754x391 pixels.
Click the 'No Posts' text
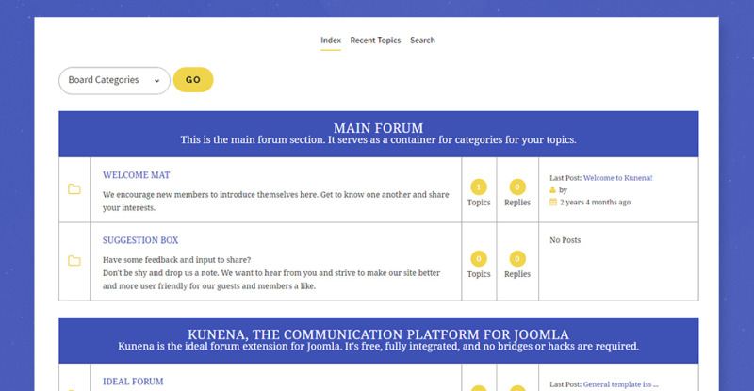pyautogui.click(x=565, y=240)
